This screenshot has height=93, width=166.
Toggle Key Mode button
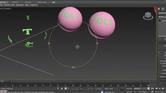153,92
